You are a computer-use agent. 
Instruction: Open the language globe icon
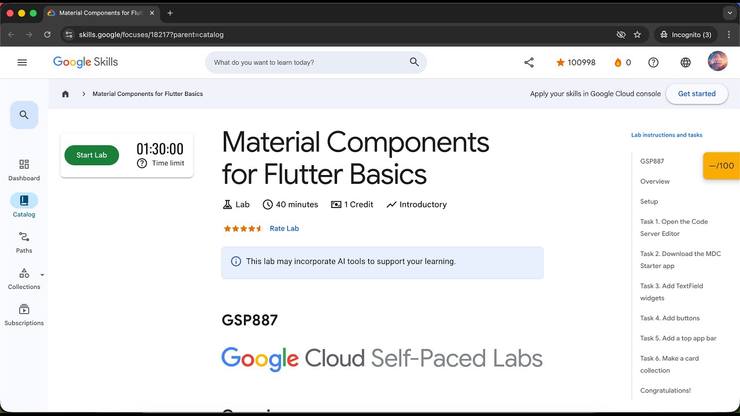(x=686, y=62)
